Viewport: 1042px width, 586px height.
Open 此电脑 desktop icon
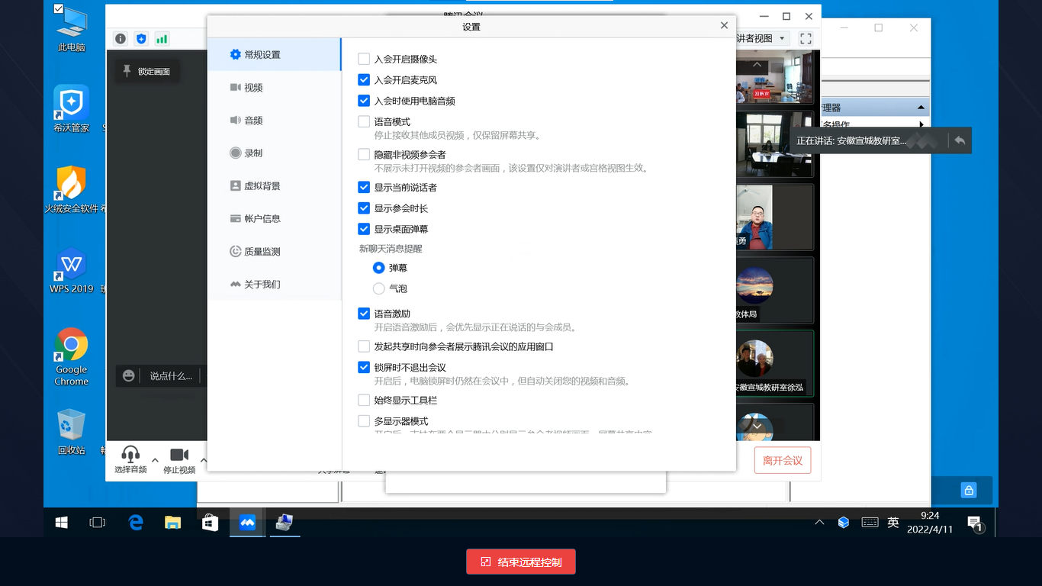pos(72,28)
